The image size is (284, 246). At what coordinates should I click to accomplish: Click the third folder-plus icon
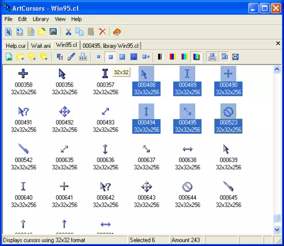click(x=44, y=57)
